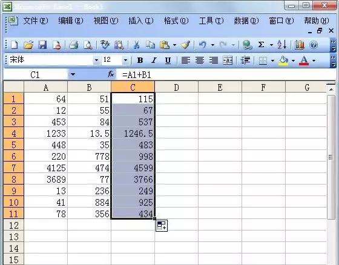This screenshot has height=265, width=339.
Task: Apply the red font color swatch
Action: [x=304, y=61]
